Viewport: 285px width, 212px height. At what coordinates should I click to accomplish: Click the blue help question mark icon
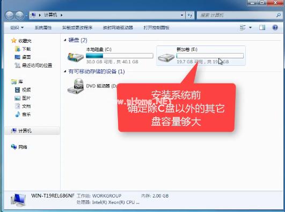point(275,27)
